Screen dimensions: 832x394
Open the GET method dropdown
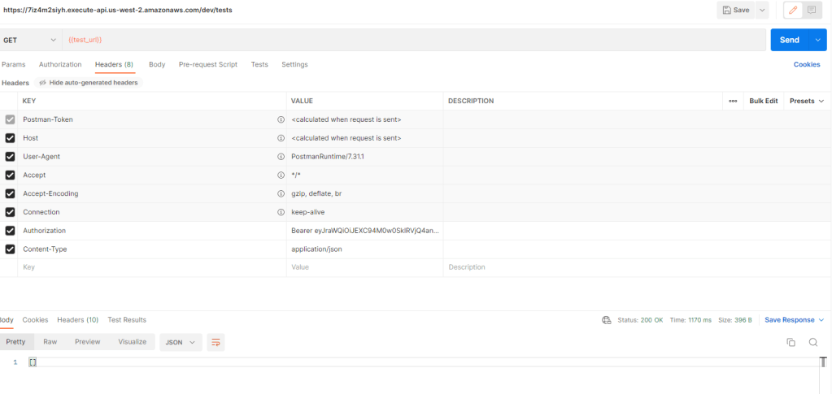tap(31, 40)
